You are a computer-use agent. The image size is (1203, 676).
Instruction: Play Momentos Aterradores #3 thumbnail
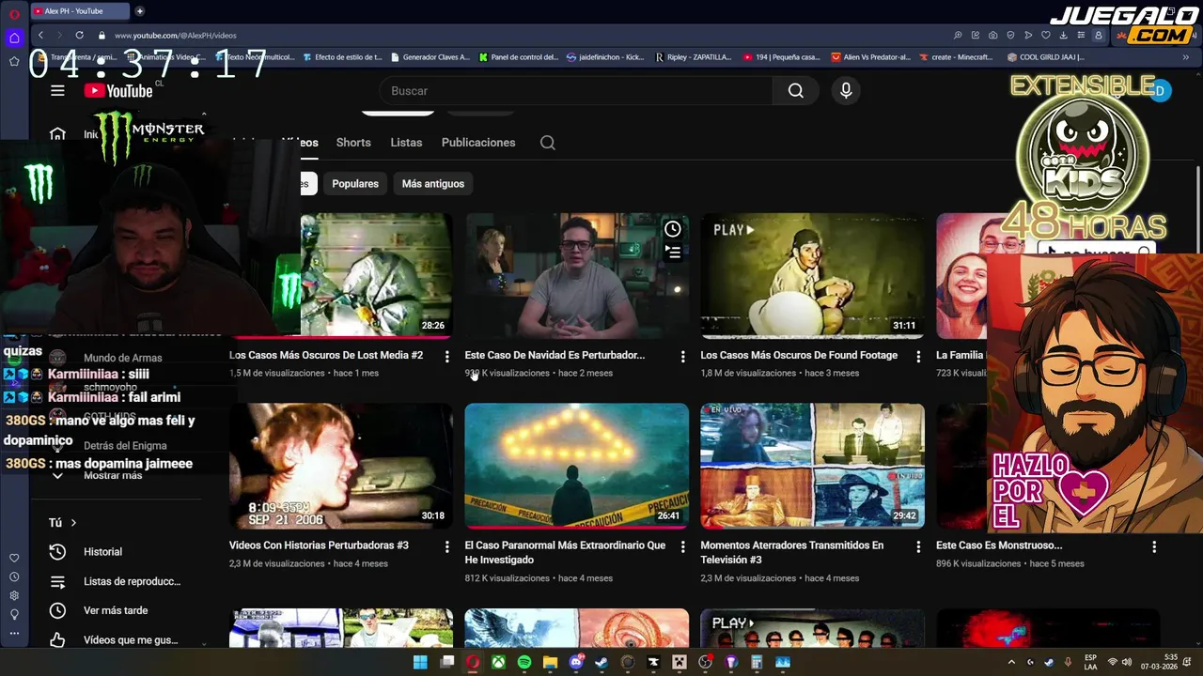[812, 466]
